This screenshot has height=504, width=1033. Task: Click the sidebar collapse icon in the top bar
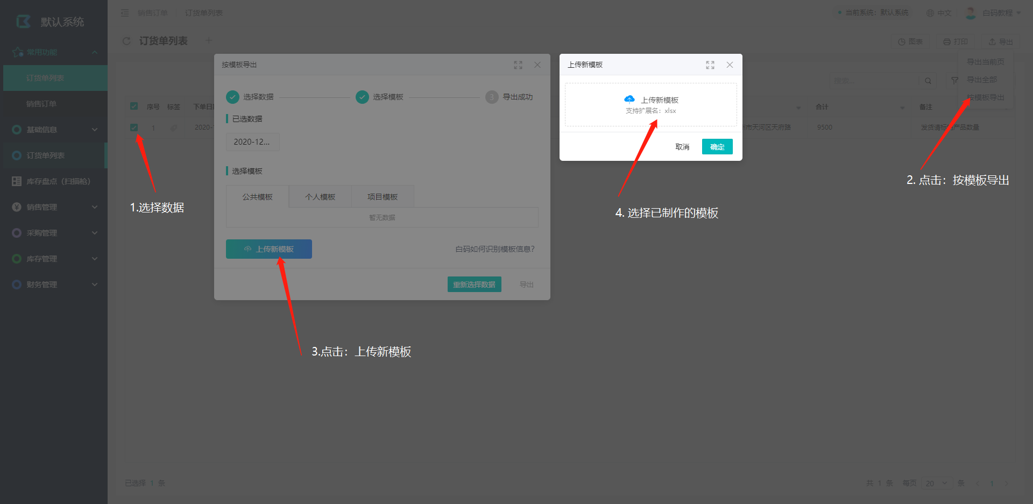(x=125, y=13)
